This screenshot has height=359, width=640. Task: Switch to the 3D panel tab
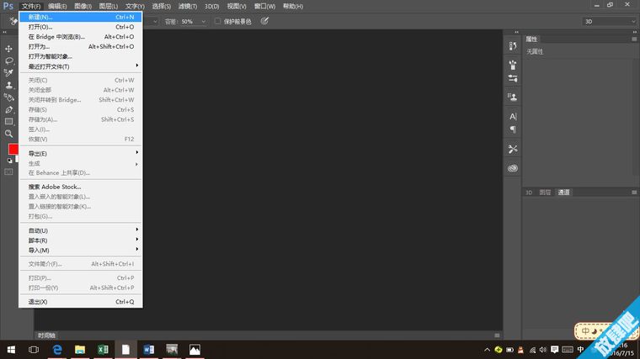(x=529, y=193)
